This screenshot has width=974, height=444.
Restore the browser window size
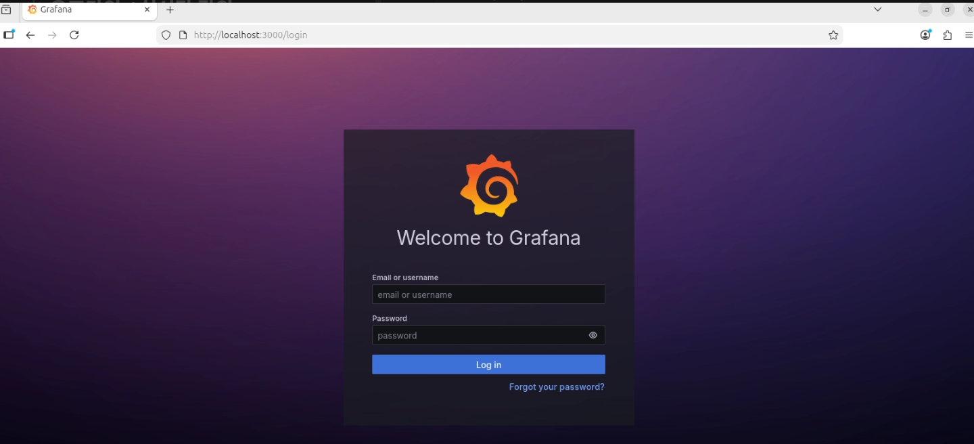coord(948,10)
